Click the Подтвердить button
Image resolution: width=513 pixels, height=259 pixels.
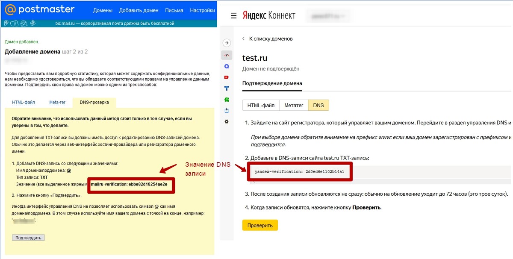(28, 238)
